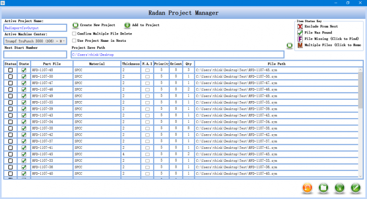Viewport: 367px width, 199px height.
Task: Click the green folder button at bottom
Action: point(323,188)
